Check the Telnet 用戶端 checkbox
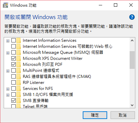Image resolution: width=139 pixels, height=123 pixels. [13, 106]
